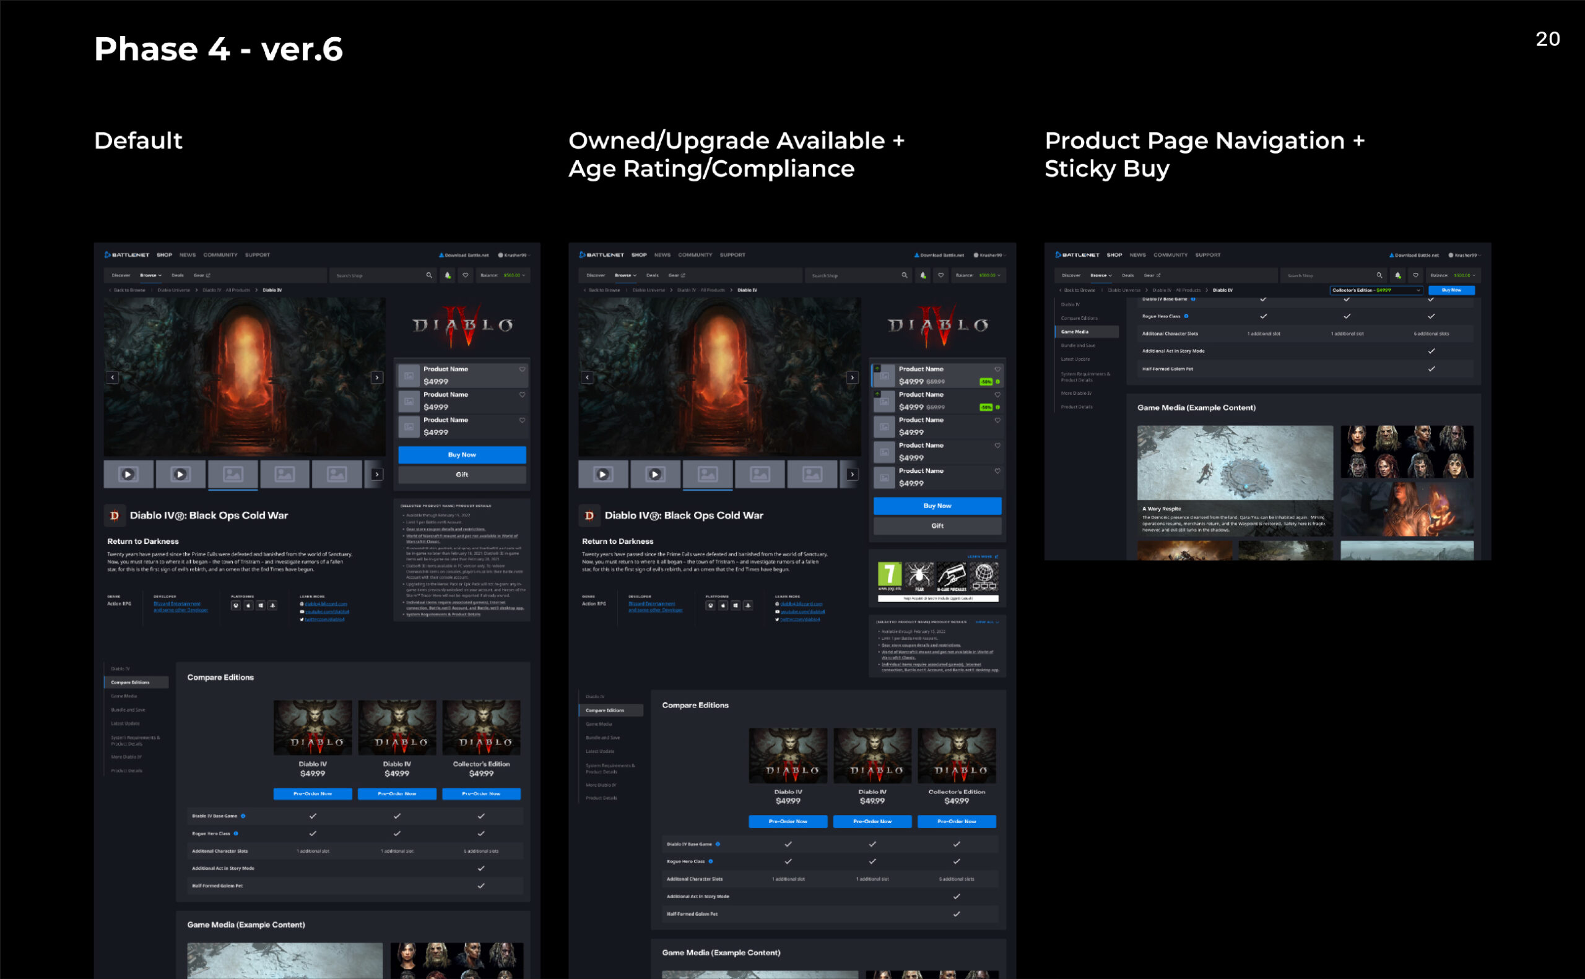
Task: Click next arrow on Default hero image
Action: (377, 377)
